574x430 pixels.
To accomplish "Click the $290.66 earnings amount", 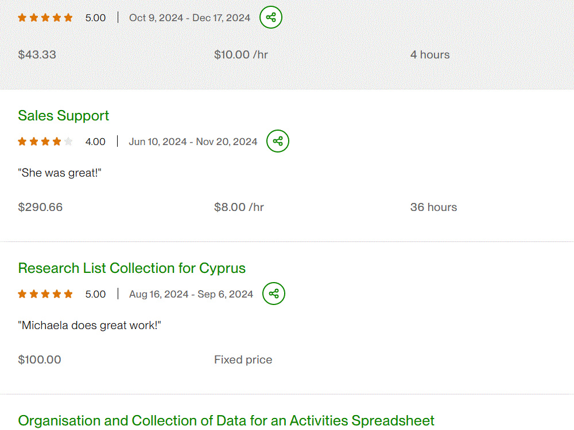I will 40,207.
